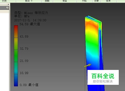Image resolution: width=125 pixels, height=91 pixels.
Task: Select the yellow force load arrow on the beam
Action: pyautogui.click(x=87, y=65)
